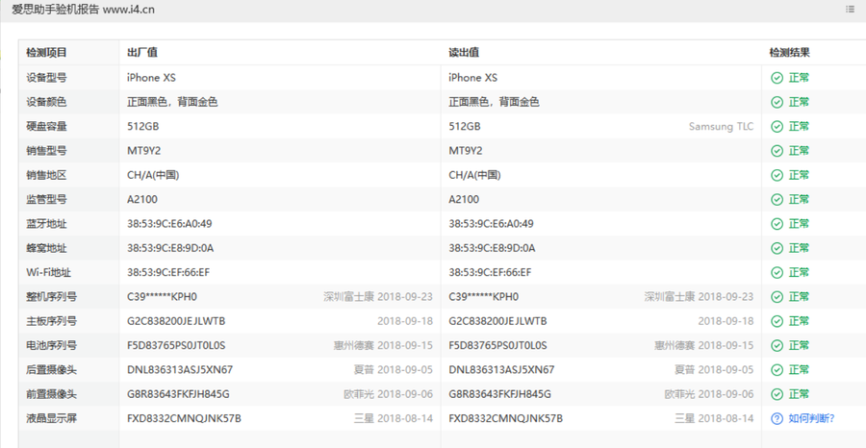This screenshot has height=448, width=866.
Task: Click the green check icon in 设备颜色 row
Action: point(777,102)
